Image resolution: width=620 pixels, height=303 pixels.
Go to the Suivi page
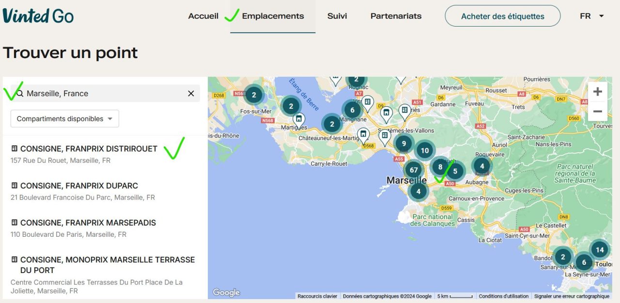pyautogui.click(x=337, y=16)
